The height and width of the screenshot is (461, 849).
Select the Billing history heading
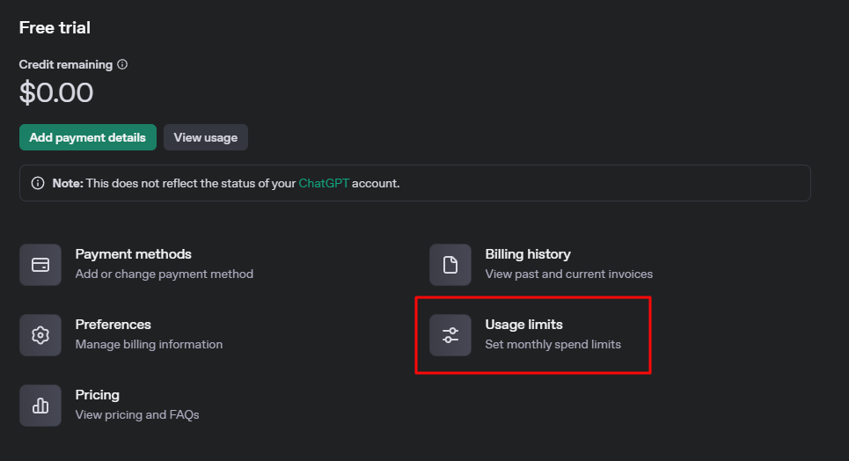(x=528, y=254)
